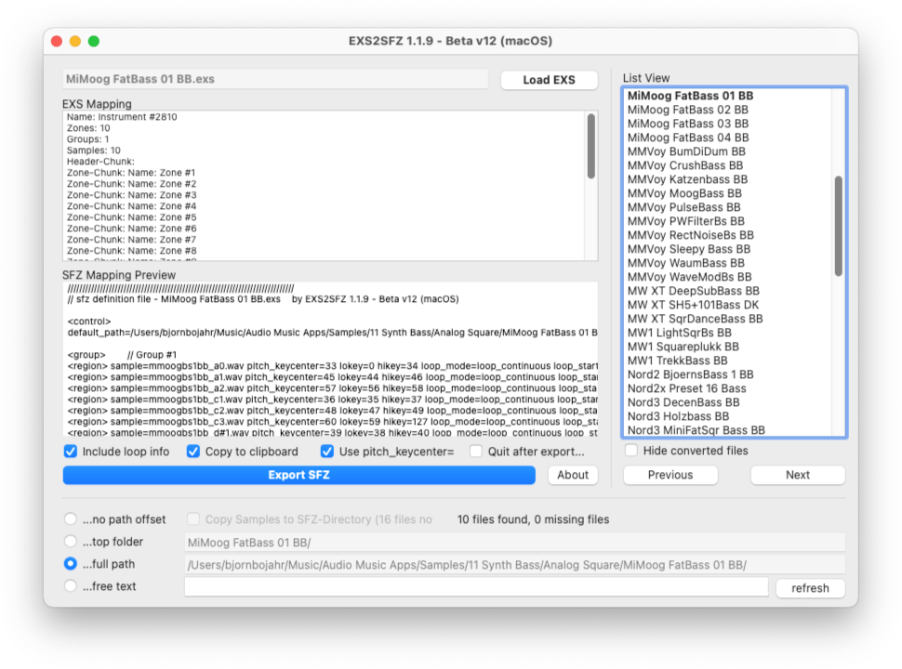This screenshot has height=669, width=902.
Task: Click the Load EXS button
Action: coord(549,80)
